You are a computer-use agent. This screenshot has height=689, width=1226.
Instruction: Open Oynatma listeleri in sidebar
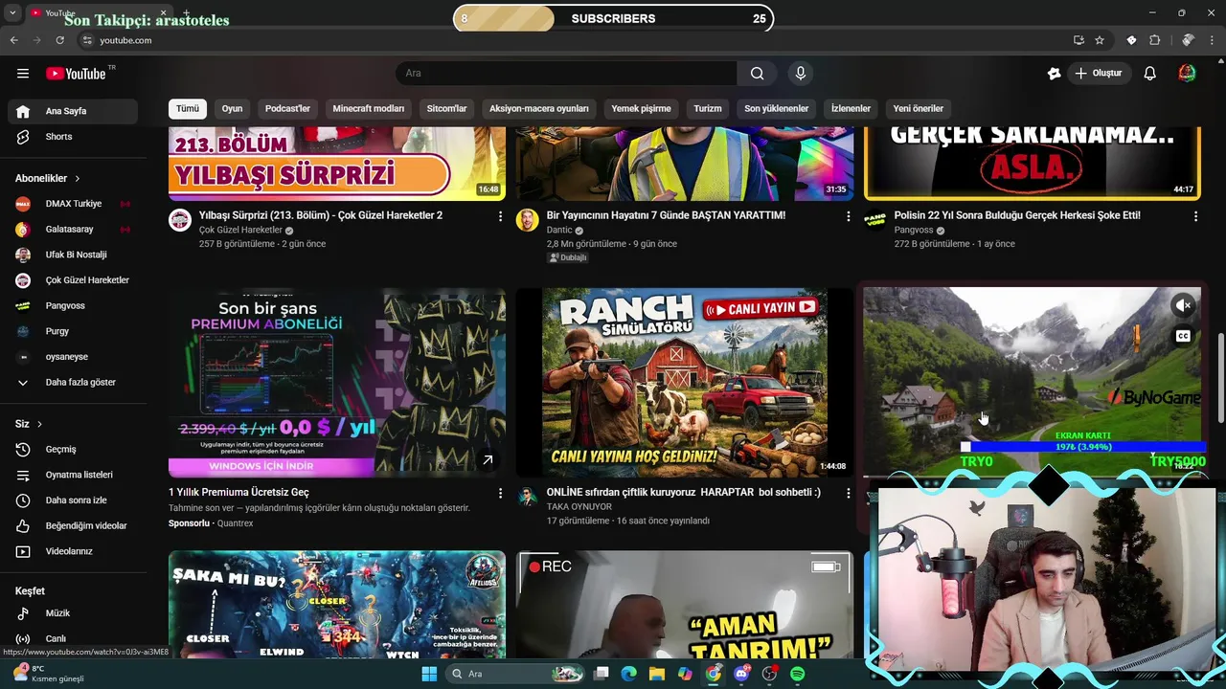[72, 475]
